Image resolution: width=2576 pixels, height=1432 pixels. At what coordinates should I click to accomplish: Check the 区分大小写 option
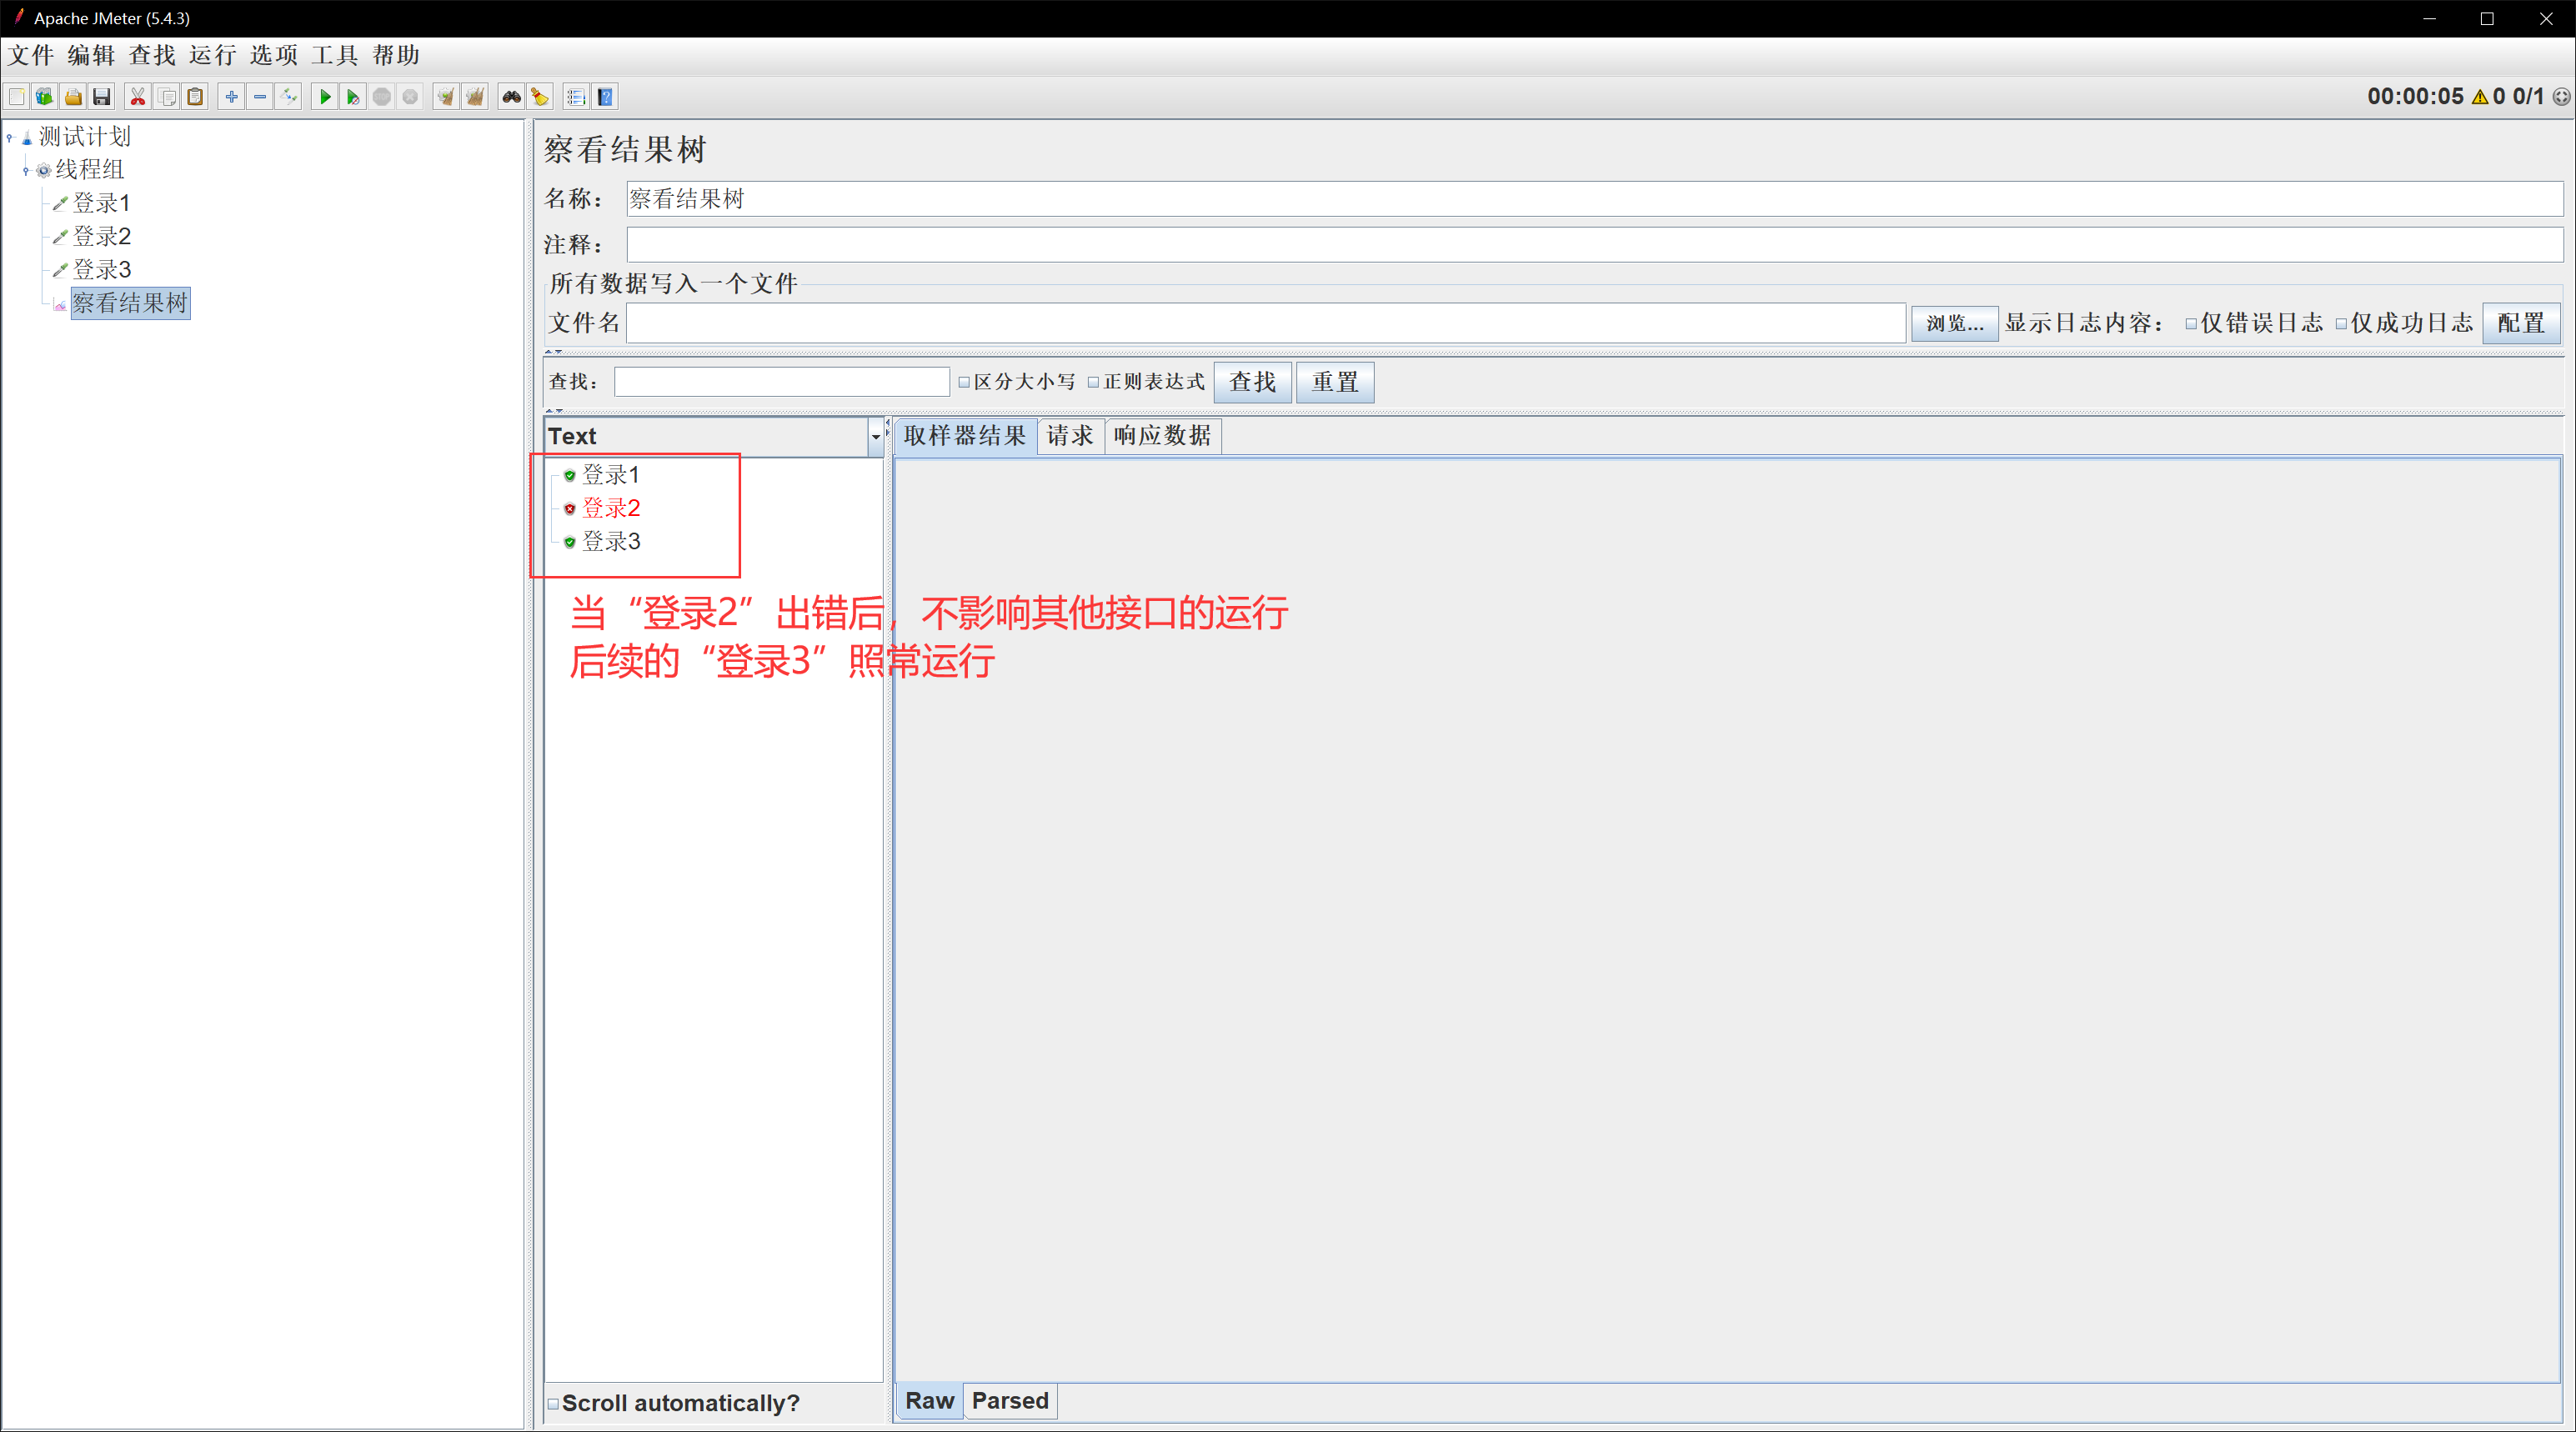[x=964, y=382]
